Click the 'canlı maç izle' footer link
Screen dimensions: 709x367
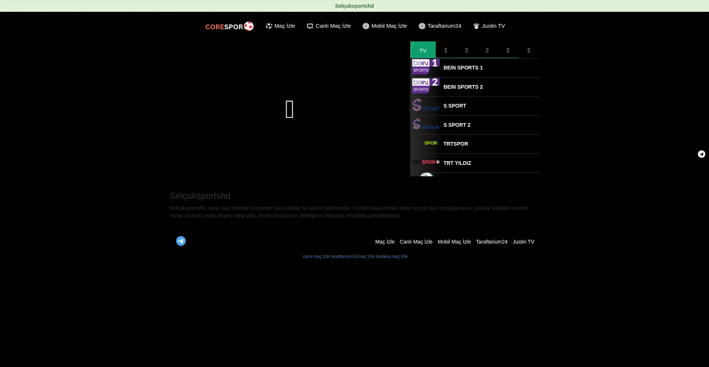pyautogui.click(x=316, y=256)
